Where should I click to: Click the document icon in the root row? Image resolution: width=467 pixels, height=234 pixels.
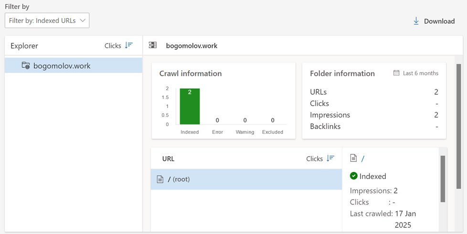pyautogui.click(x=160, y=179)
